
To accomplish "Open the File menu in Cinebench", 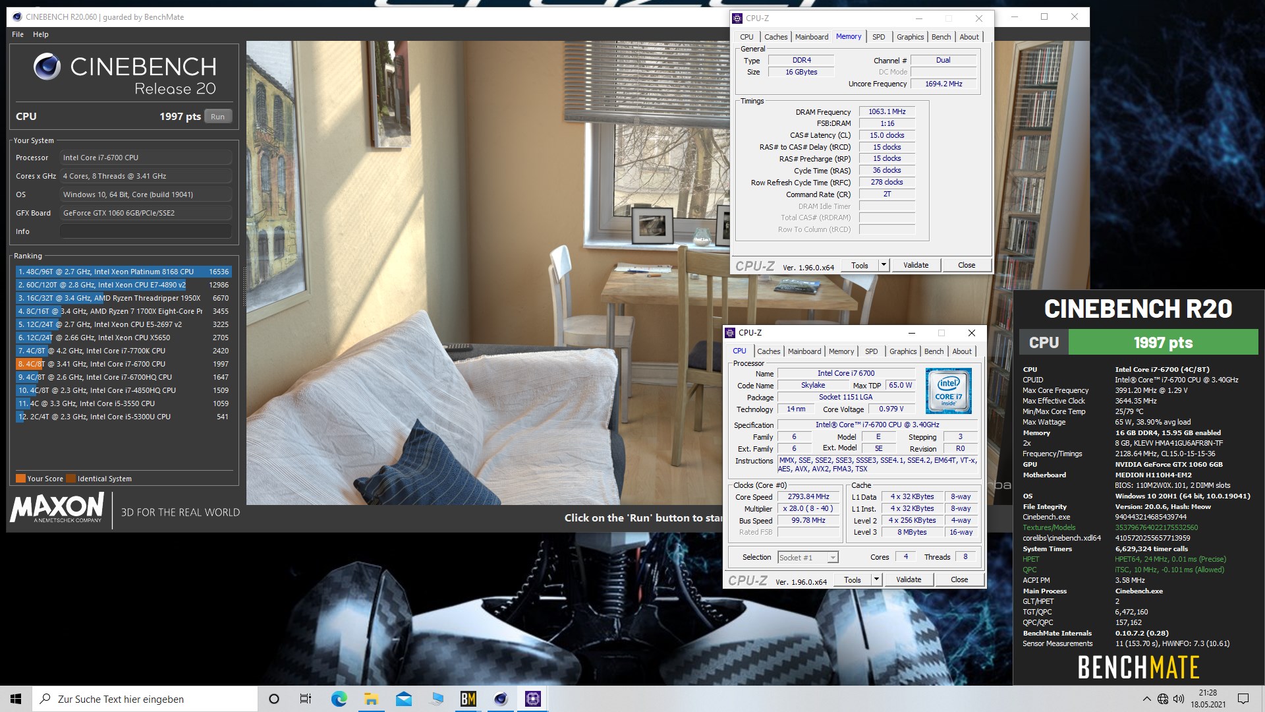I will pos(18,34).
